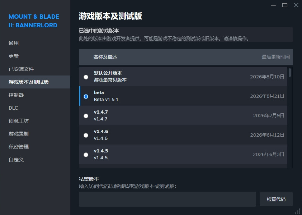The width and height of the screenshot is (302, 215).
Task: Maximize the properties window
Action: [285, 5]
